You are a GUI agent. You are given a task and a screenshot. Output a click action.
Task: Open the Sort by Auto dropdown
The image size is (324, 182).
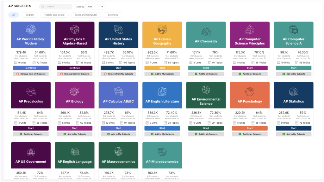click(95, 7)
